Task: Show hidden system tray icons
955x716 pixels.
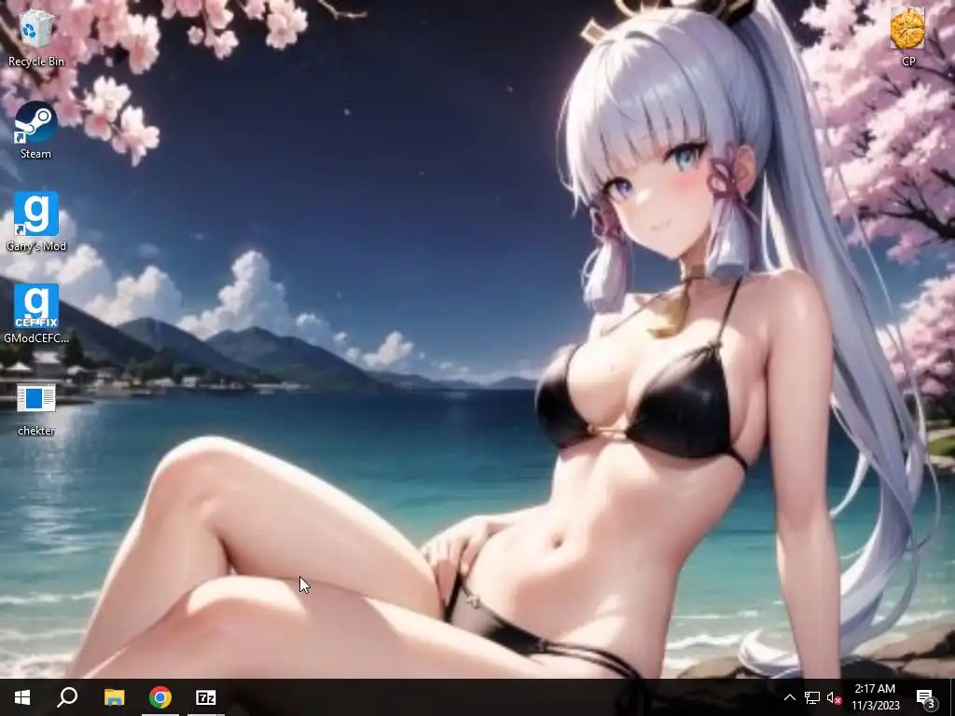Action: point(789,697)
